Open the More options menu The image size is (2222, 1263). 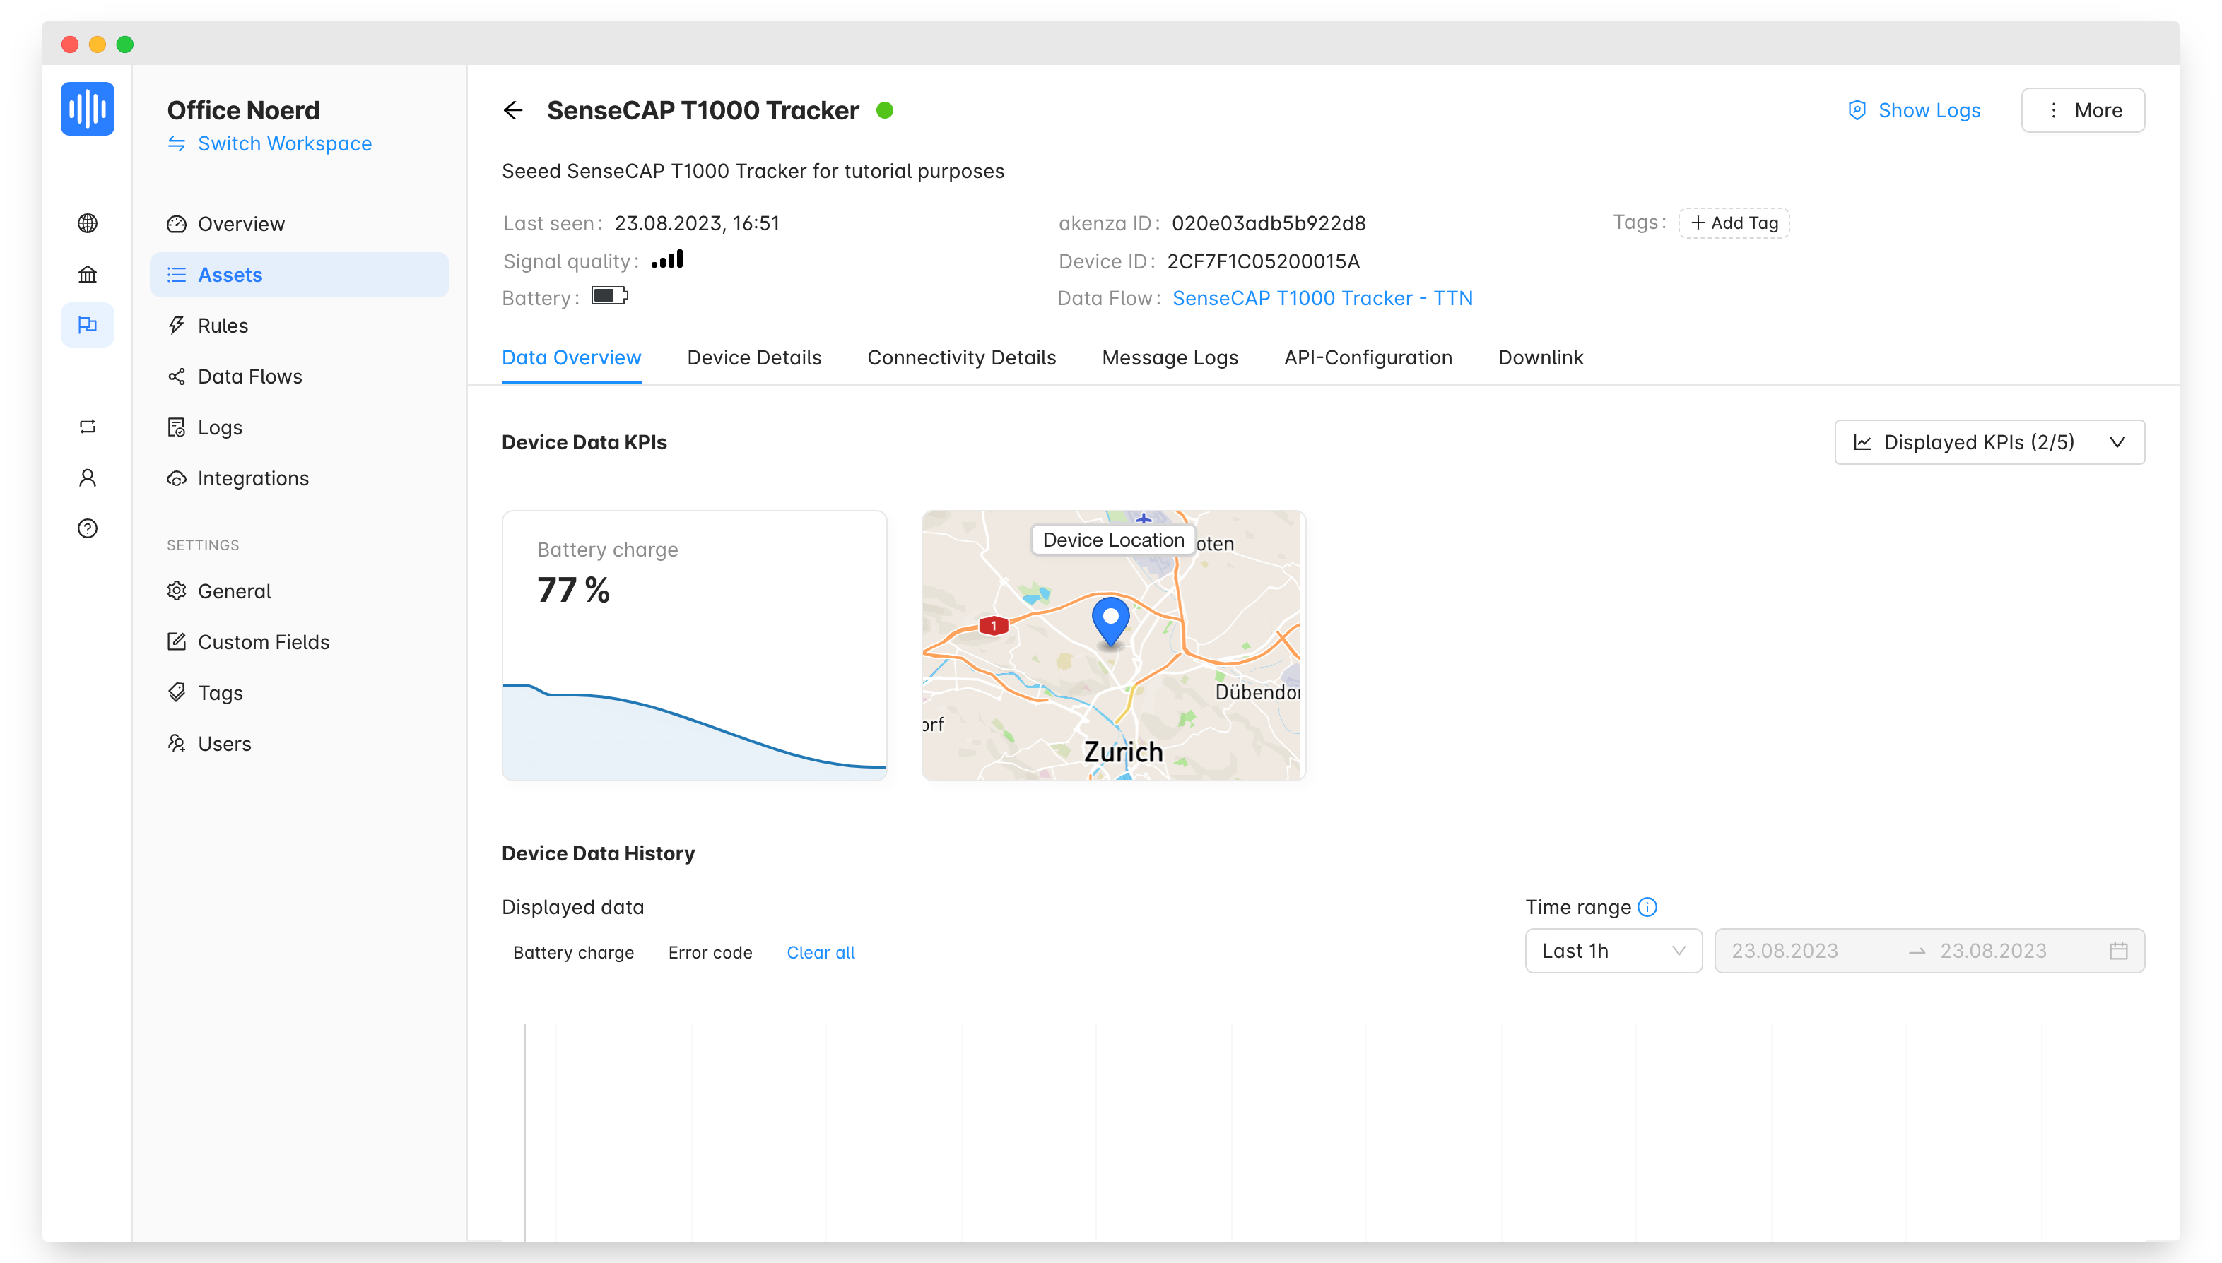[2082, 110]
